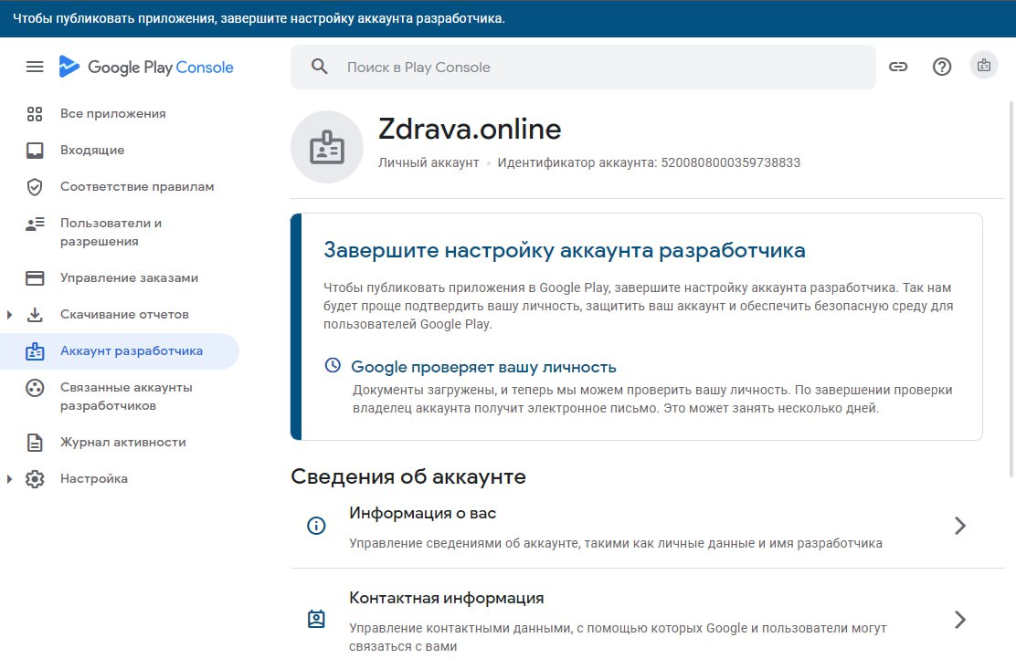Click the info icon for Информация о вас
The image size is (1016, 669).
[x=316, y=526]
